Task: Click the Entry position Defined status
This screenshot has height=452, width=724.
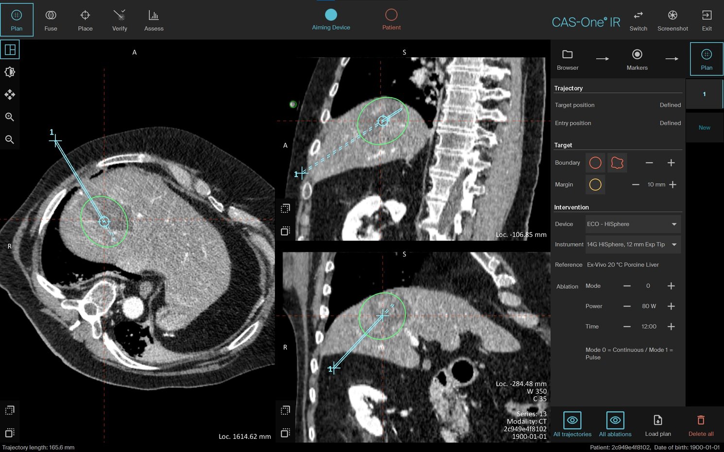Action: [670, 123]
